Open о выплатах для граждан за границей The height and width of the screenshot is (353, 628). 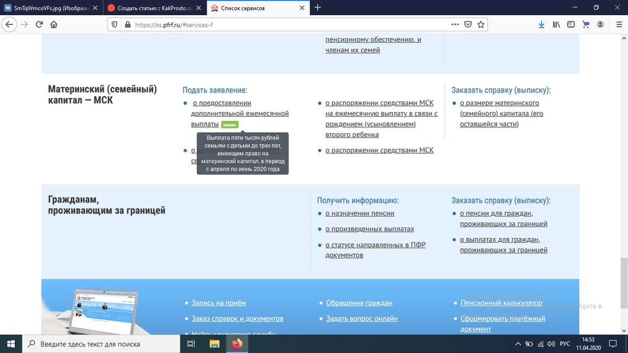click(x=503, y=245)
